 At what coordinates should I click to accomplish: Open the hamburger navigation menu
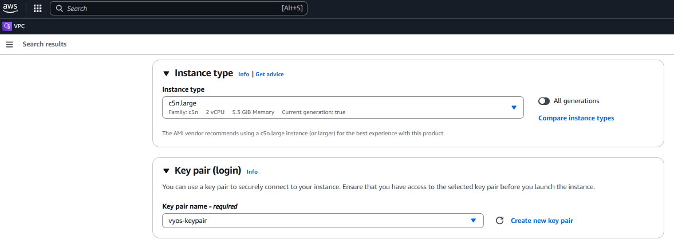point(9,45)
